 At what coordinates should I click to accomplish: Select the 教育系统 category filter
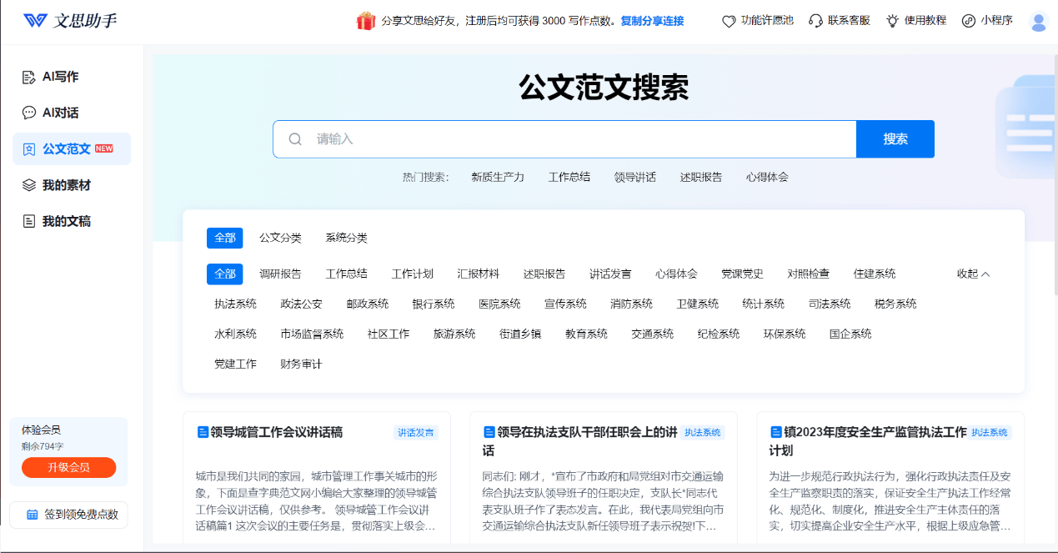[586, 334]
